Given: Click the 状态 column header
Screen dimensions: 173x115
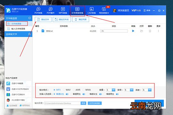Looking at the screenshot, I should click(114, 26).
